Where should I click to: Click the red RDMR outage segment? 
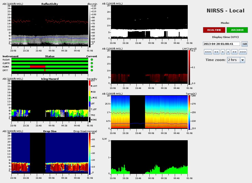click(38, 67)
